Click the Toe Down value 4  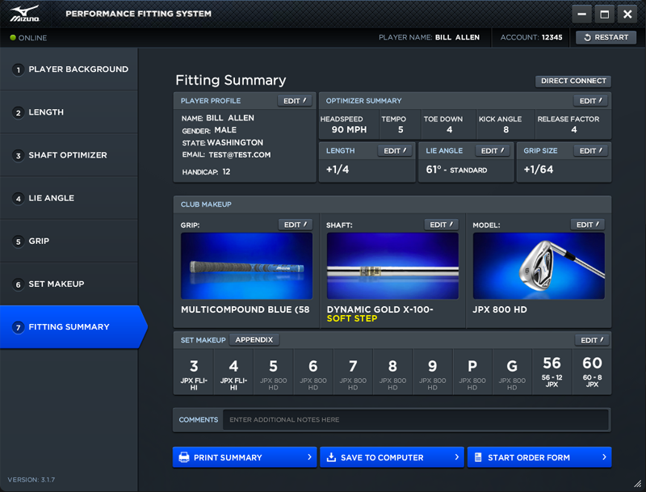pos(449,129)
